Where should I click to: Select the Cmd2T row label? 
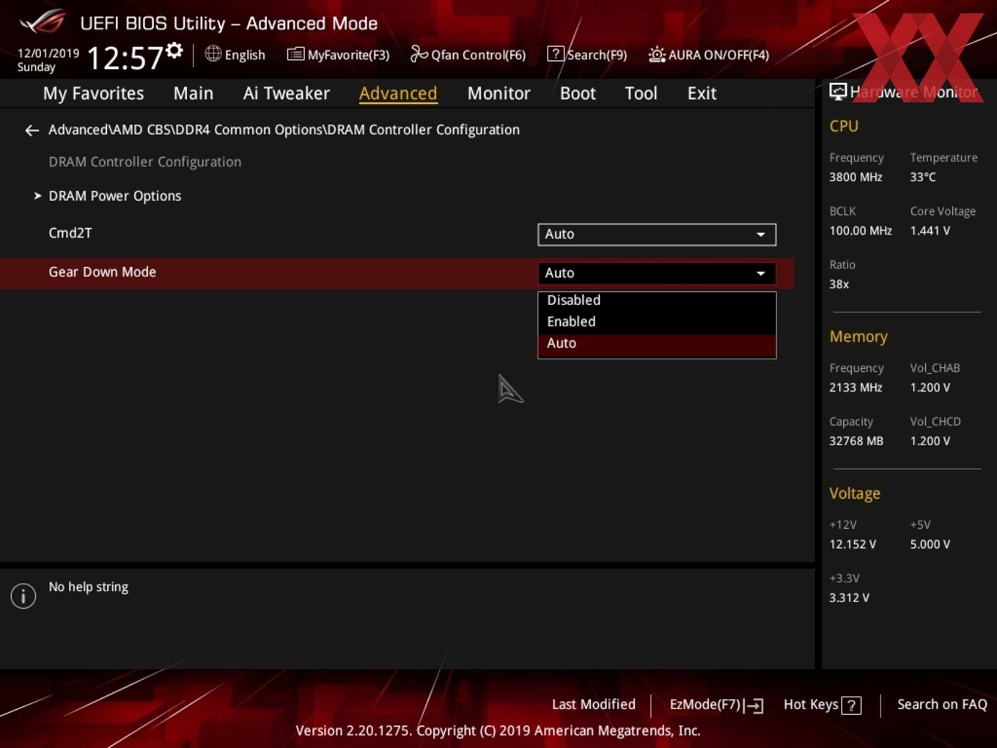tap(70, 233)
